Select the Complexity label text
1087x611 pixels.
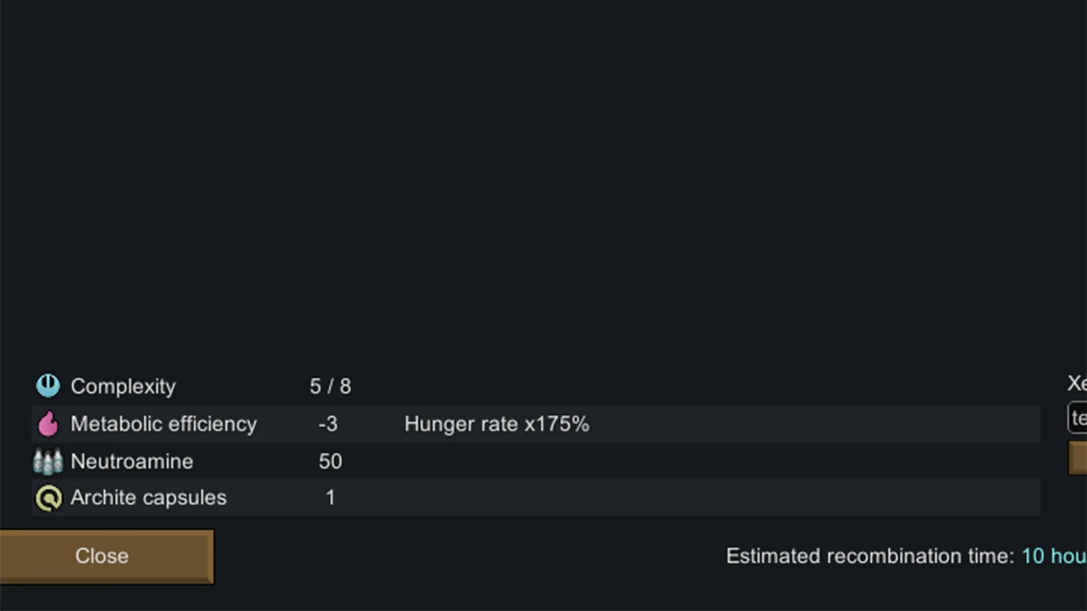coord(123,386)
